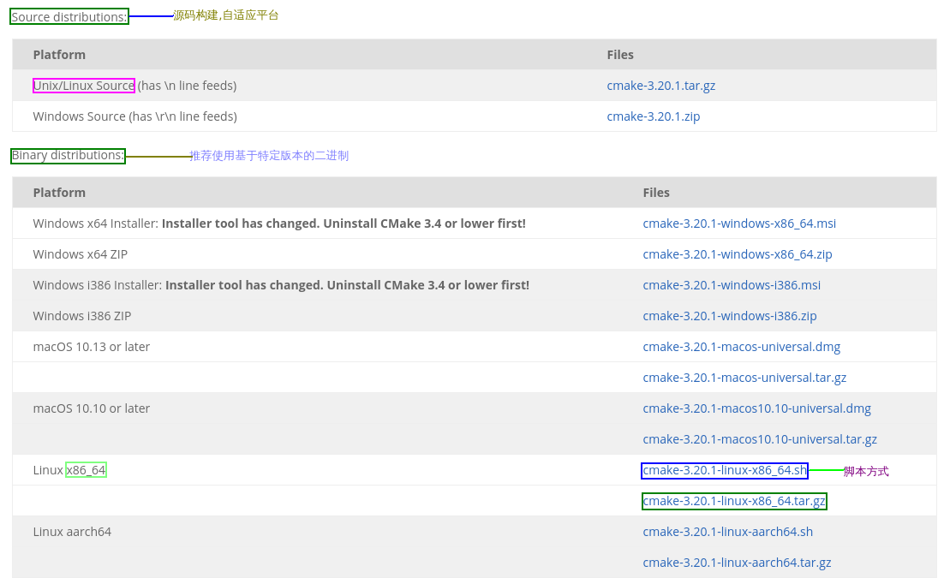Select the "Windows i386 ZIP" platform text
The width and height of the screenshot is (938, 578).
pyautogui.click(x=82, y=316)
